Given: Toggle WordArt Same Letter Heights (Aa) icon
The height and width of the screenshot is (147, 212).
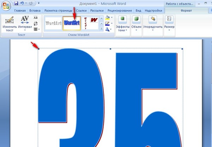Looking at the screenshot, I should (x=36, y=18).
